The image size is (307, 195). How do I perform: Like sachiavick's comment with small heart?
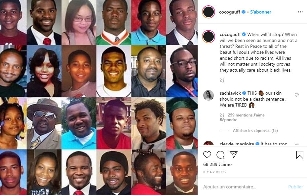click(297, 95)
